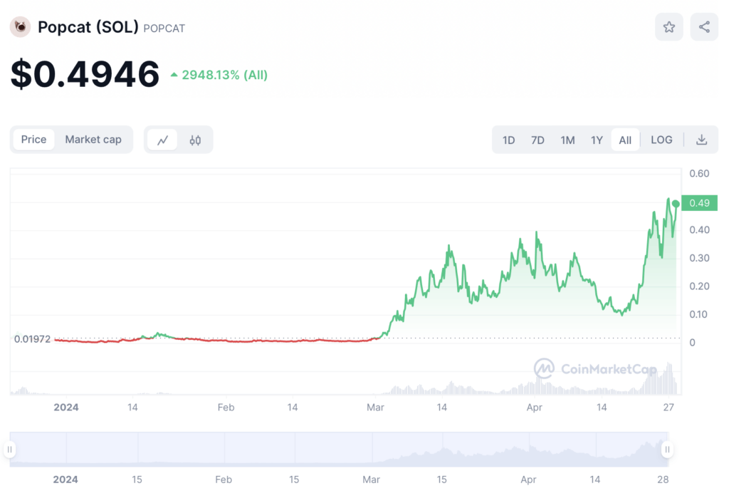Choose the 1Y time range

pyautogui.click(x=597, y=140)
